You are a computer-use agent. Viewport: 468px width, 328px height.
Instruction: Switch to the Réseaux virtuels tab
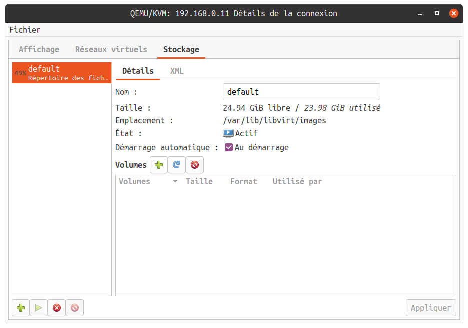[111, 49]
